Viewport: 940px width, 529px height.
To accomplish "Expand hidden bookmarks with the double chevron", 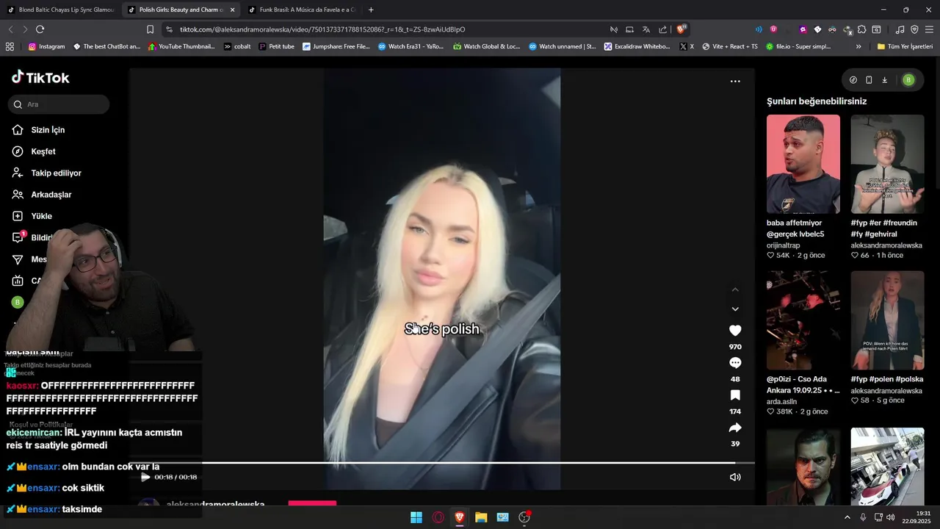I will (858, 46).
